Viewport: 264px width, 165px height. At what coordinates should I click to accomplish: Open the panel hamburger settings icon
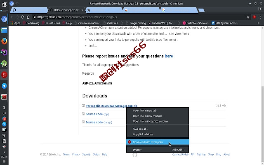[4, 161]
